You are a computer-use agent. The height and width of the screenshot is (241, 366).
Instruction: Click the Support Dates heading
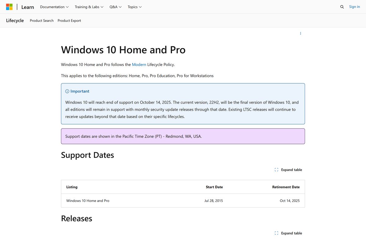pos(88,155)
